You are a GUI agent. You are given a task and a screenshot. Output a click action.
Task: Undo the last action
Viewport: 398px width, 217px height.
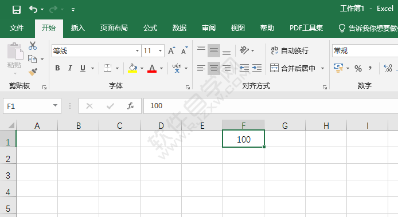point(33,9)
